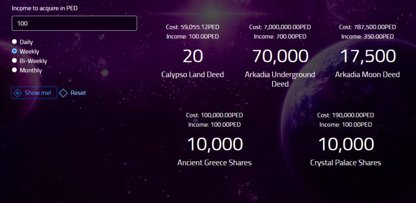Click the diamond icon on Show me!
The image size is (416, 203).
tap(18, 93)
